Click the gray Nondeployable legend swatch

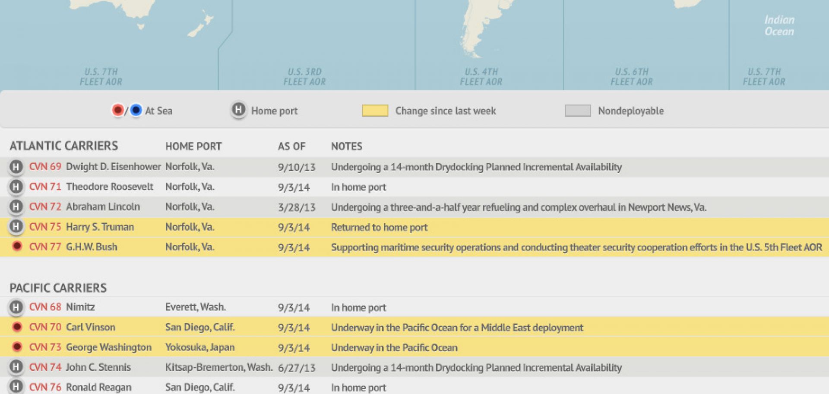pos(578,111)
